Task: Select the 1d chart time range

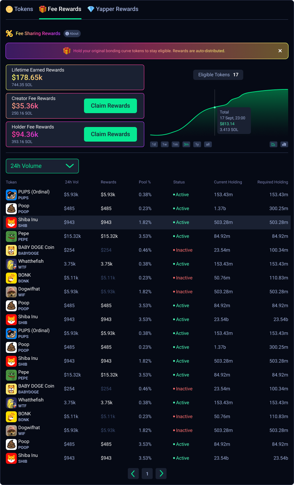Action: (154, 144)
